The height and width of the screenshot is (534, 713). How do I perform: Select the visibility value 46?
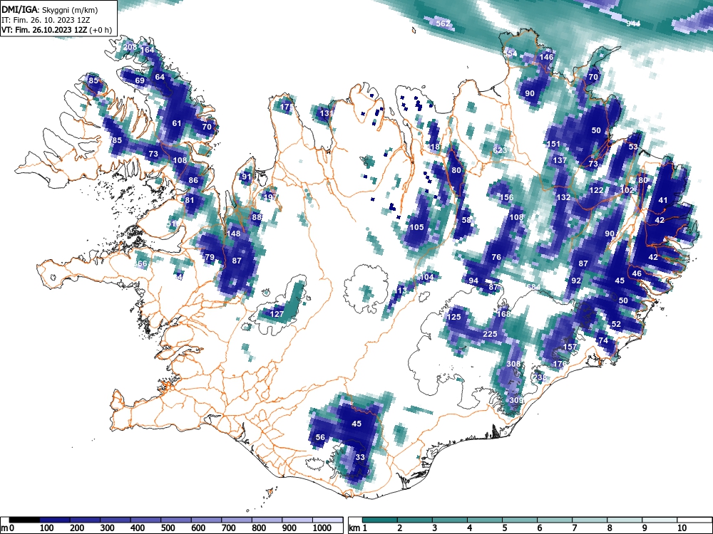click(x=637, y=274)
